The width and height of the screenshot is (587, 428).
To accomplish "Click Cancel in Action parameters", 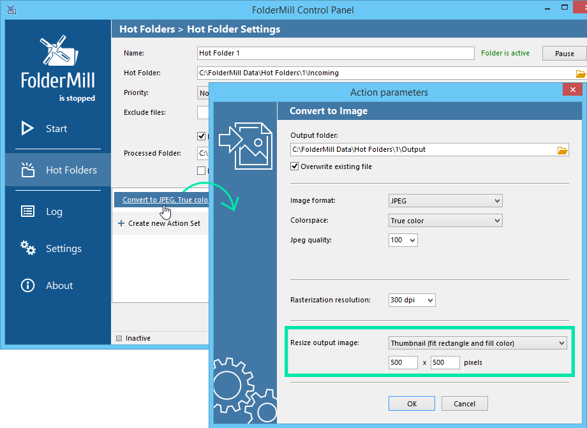I will tap(464, 403).
